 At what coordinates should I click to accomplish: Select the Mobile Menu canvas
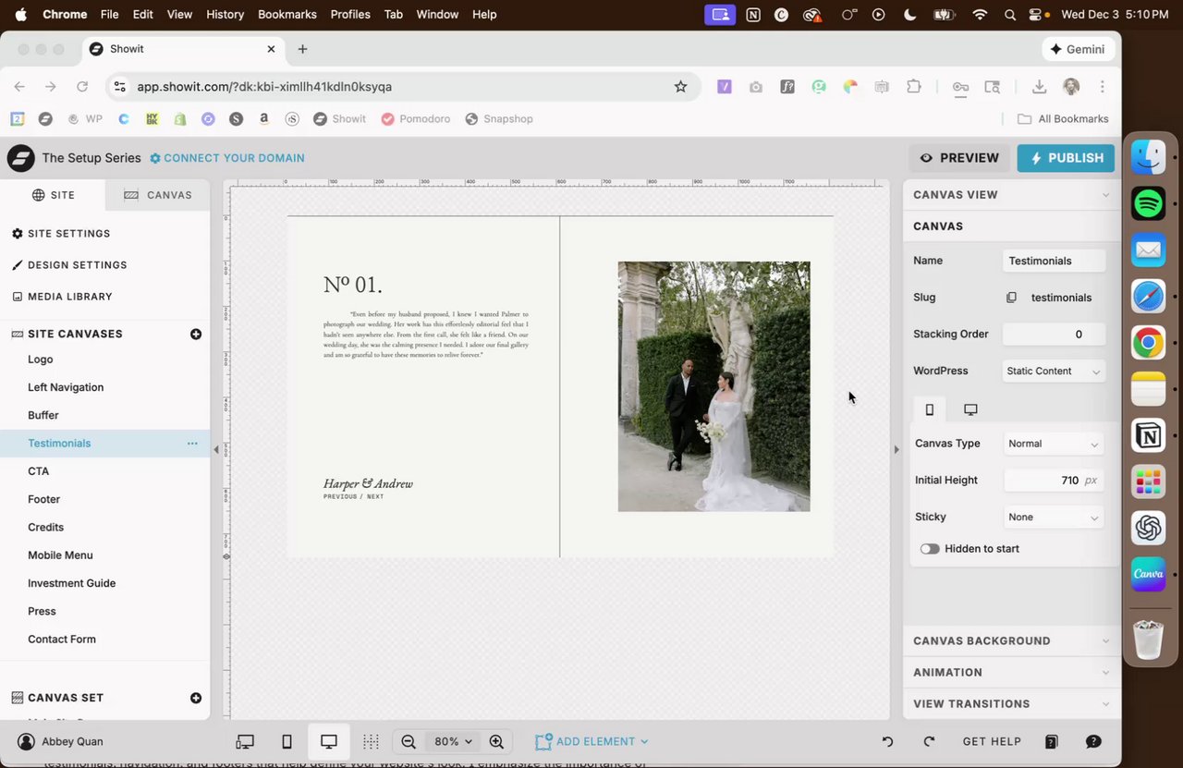pyautogui.click(x=105, y=555)
